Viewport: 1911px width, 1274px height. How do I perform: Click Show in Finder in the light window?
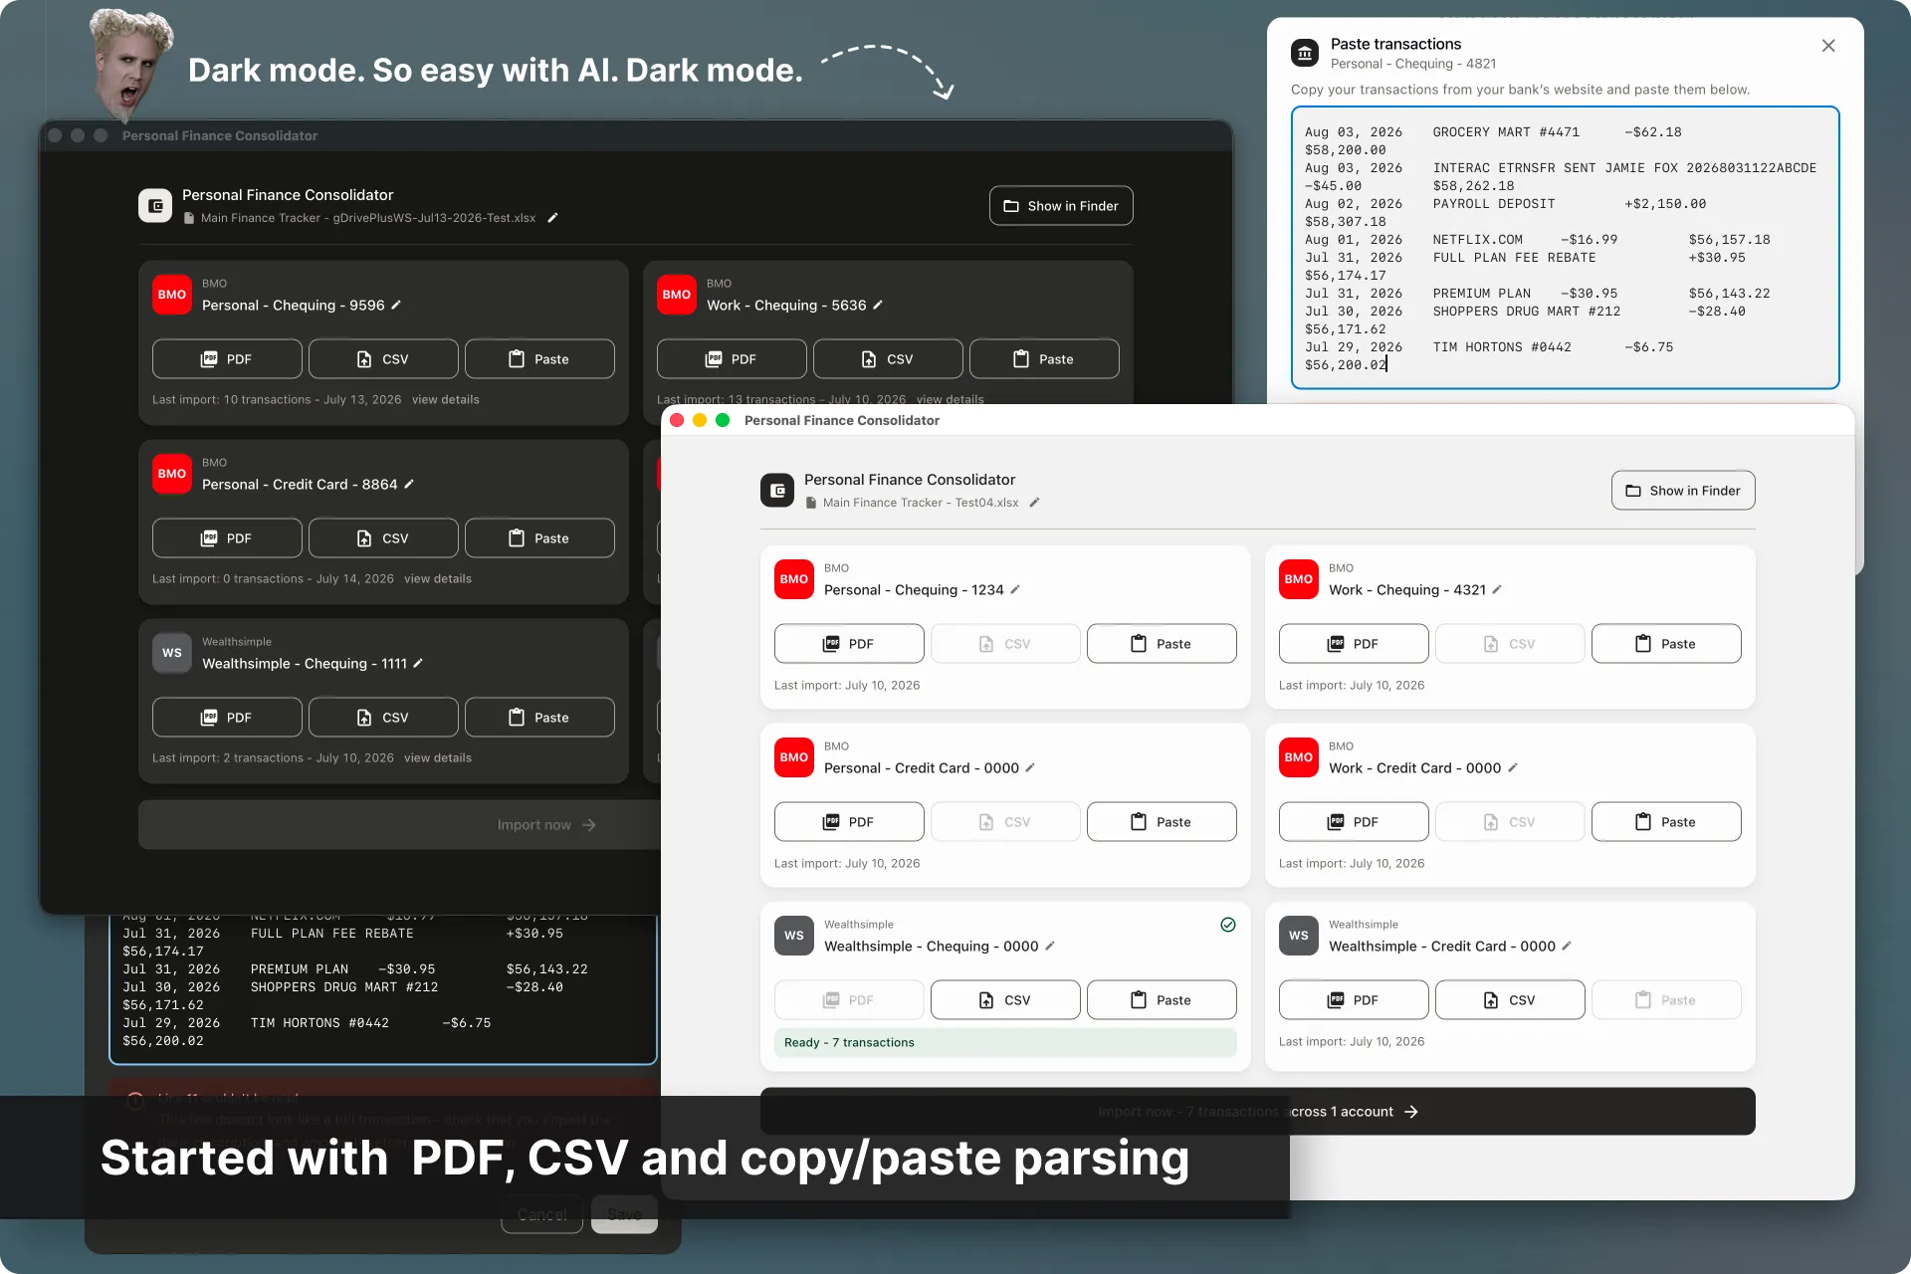1683,491
